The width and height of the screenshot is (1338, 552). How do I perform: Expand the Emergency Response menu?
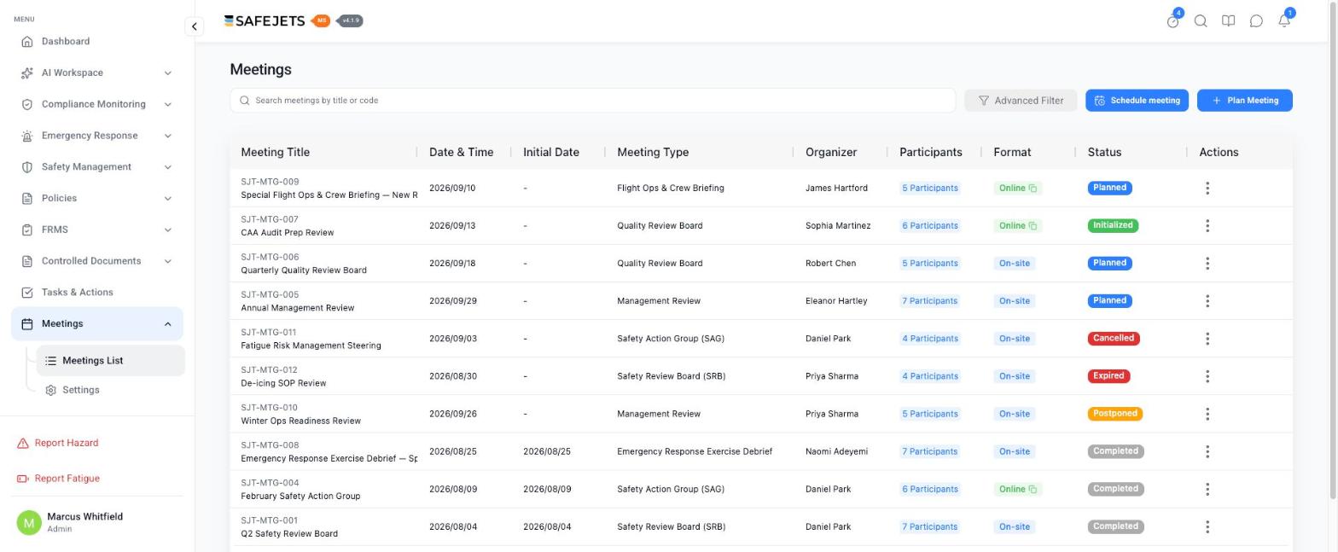[97, 136]
